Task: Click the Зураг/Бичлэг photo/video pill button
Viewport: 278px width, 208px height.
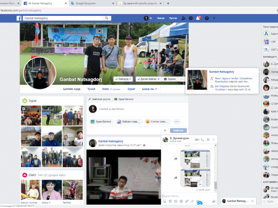Action: 101,121
